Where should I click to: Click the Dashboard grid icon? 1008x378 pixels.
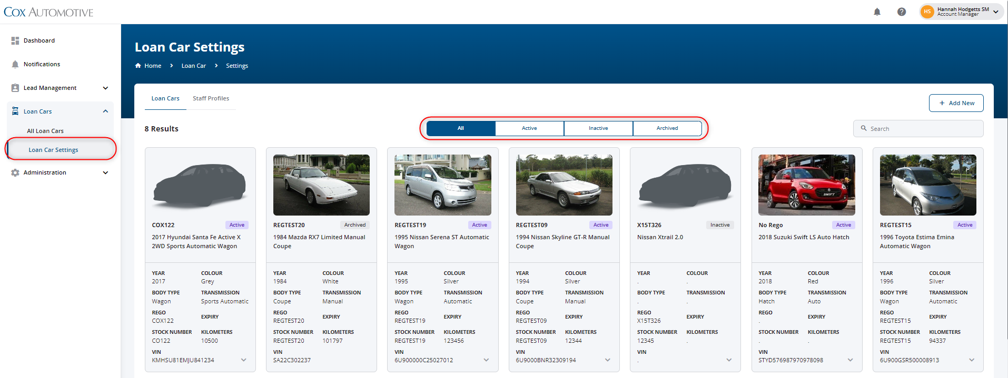(x=15, y=40)
